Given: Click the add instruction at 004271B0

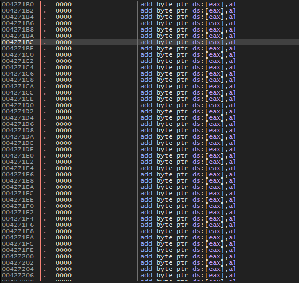Looking at the screenshot, I should click(x=188, y=5).
